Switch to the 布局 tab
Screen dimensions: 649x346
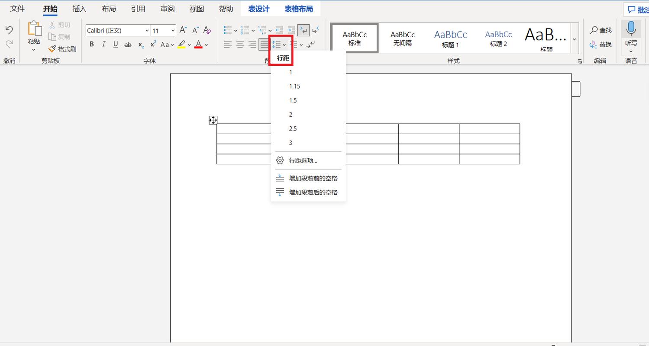[x=109, y=9]
